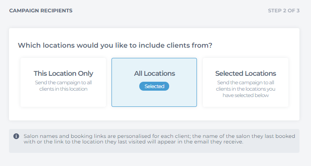Click the info icon beside the salon names note
Image resolution: width=311 pixels, height=166 pixels.
click(x=16, y=136)
